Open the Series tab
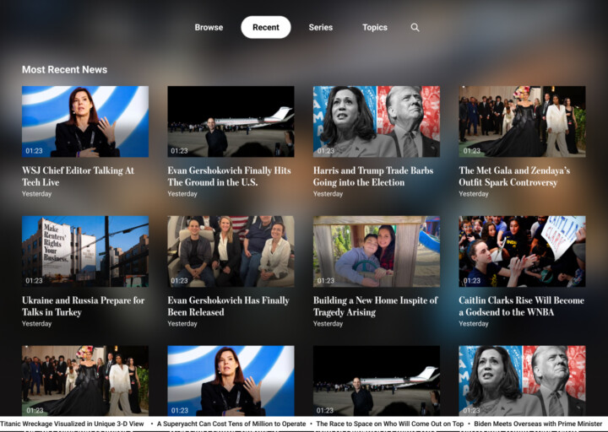This screenshot has height=432, width=608. click(321, 28)
